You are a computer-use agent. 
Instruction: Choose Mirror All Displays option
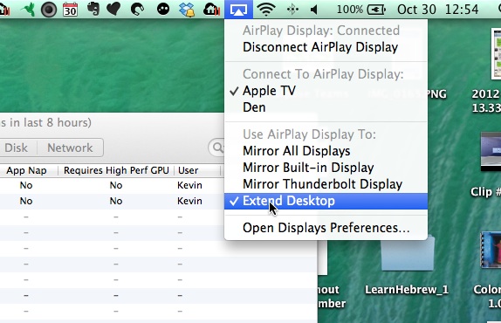326,151
